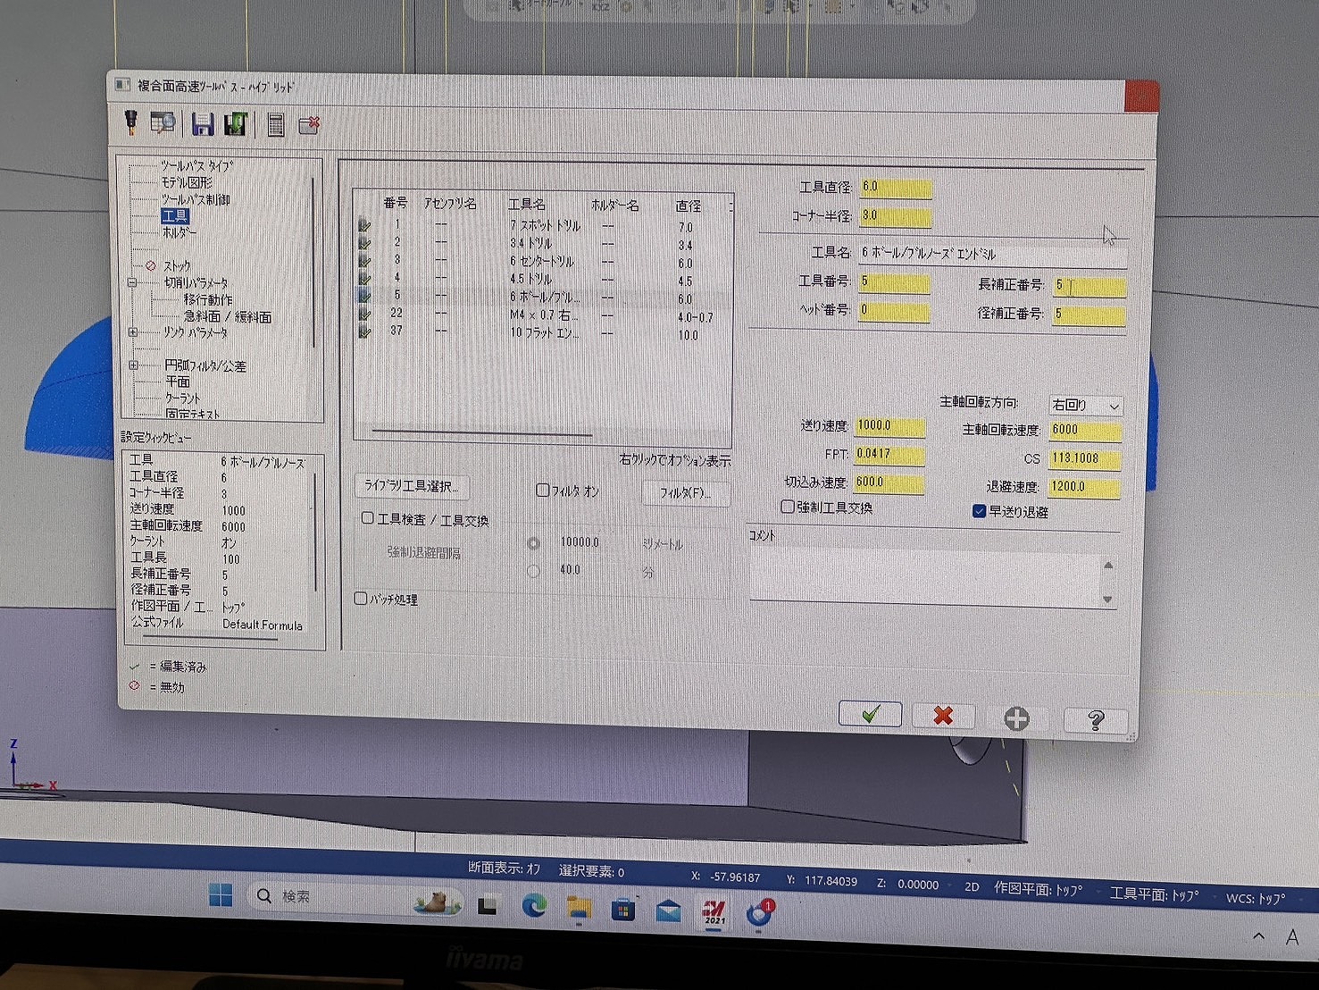Screen dimensions: 1319x990
Task: Click the 径補正番号 input field
Action: [x=1089, y=315]
